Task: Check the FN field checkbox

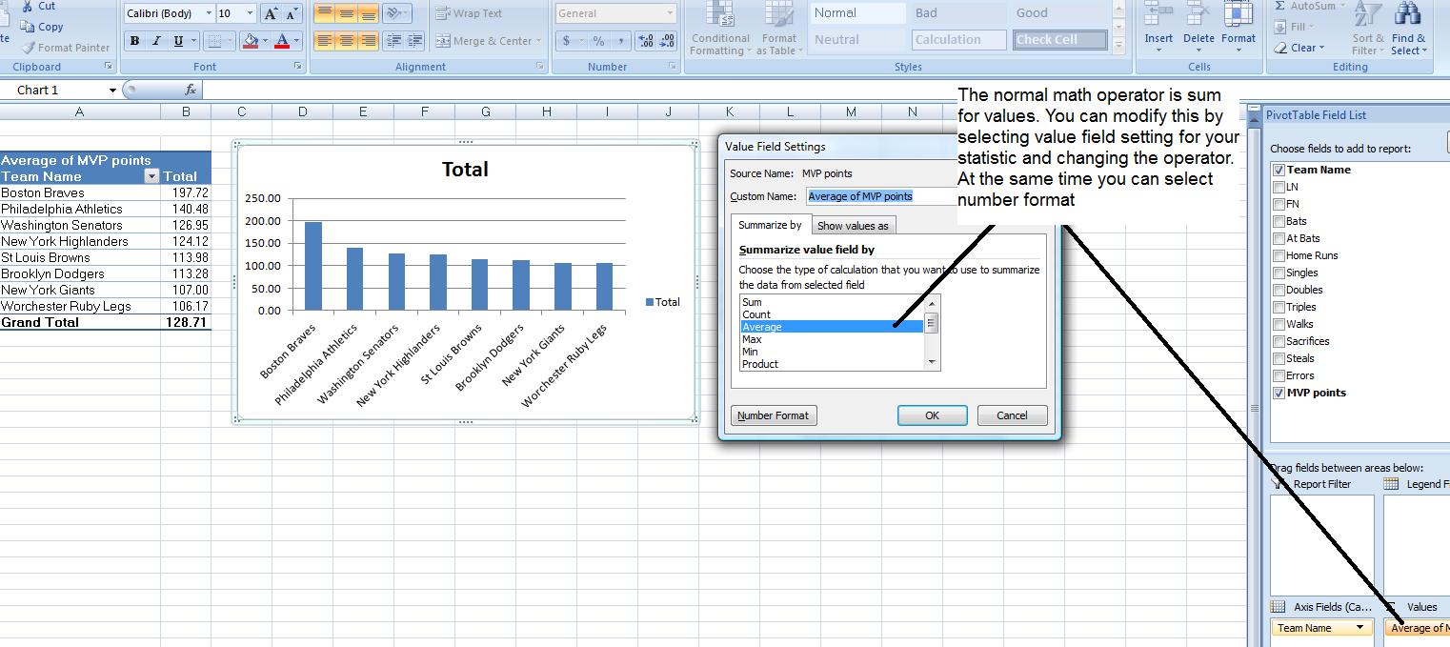Action: click(1279, 204)
